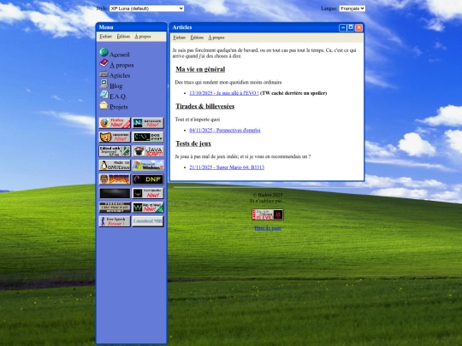This screenshot has height=346, width=462.
Task: Click the computer icon beside Blog
Action: [104, 84]
